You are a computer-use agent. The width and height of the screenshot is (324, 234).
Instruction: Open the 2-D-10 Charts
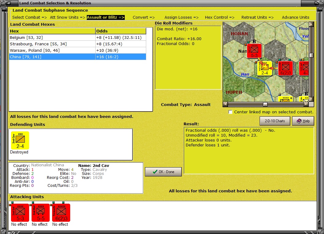(275, 121)
